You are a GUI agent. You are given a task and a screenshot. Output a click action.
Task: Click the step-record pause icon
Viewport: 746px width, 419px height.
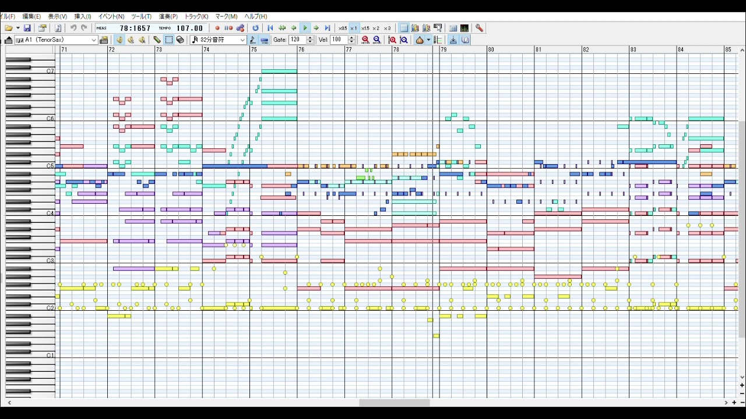pos(228,28)
